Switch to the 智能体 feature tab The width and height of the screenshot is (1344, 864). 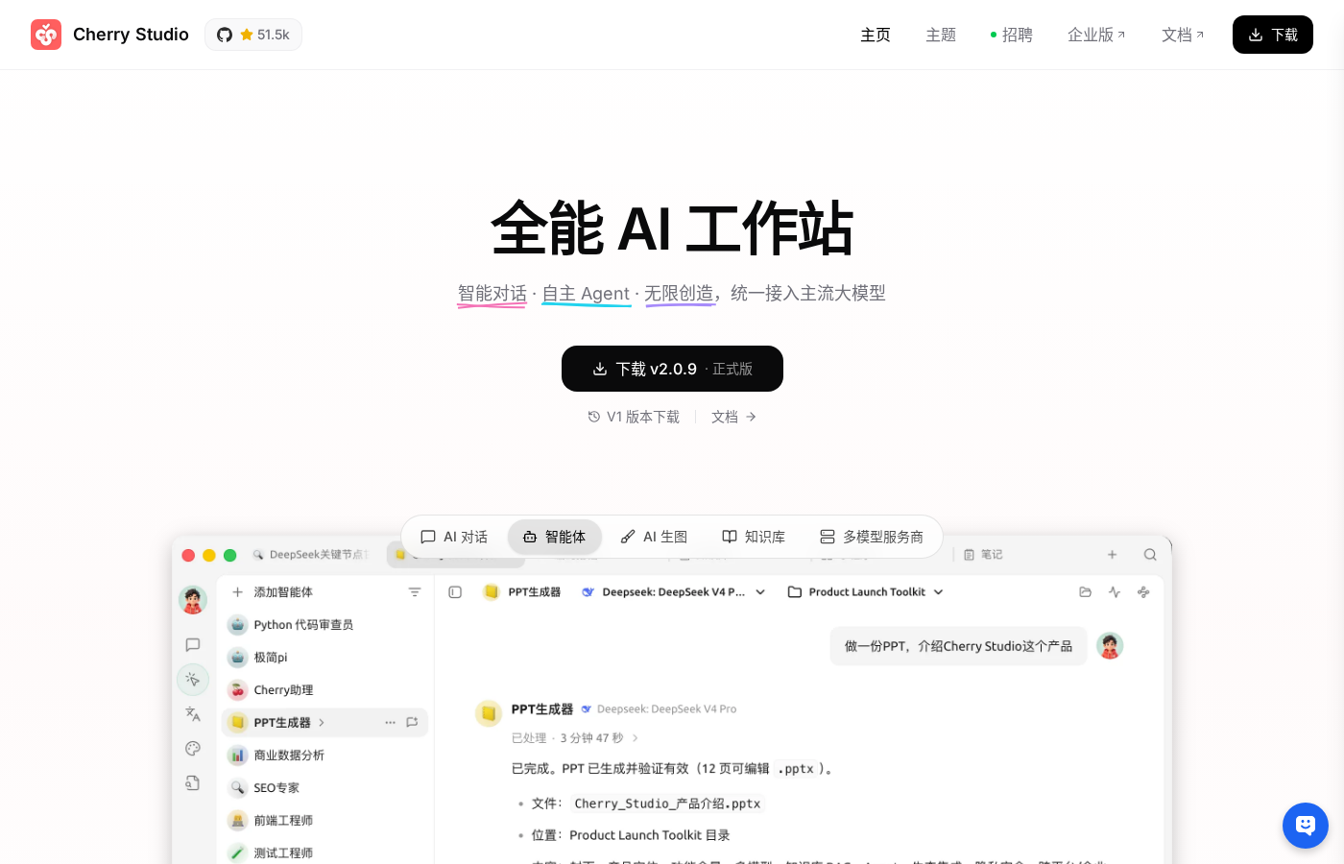(x=555, y=537)
